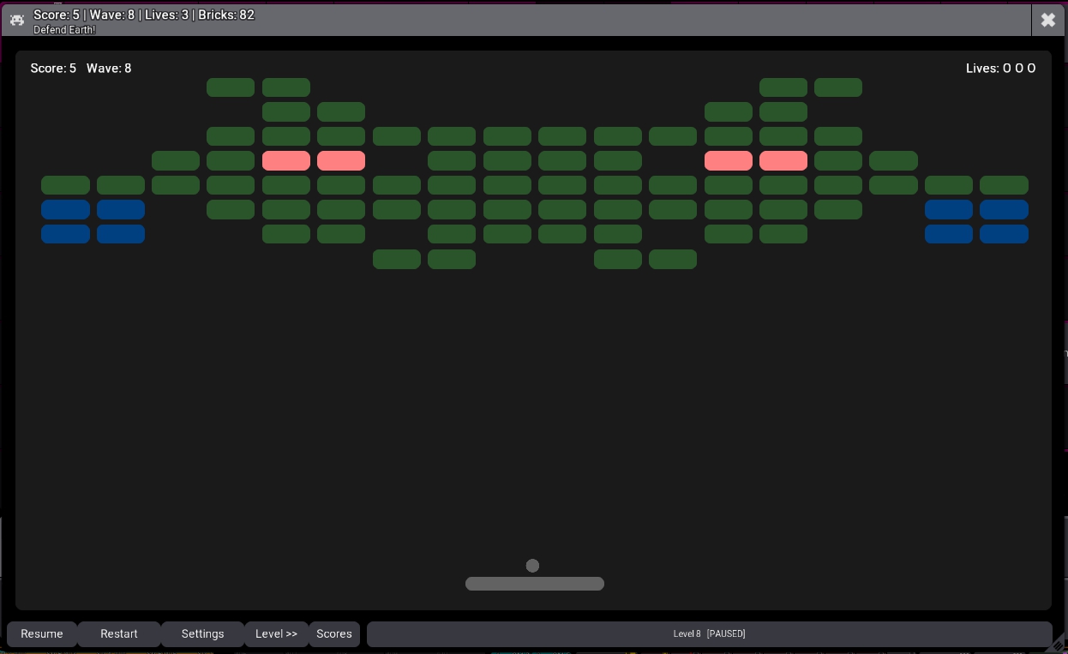The width and height of the screenshot is (1068, 654).
Task: Click the Defend Earth! subtitle in title bar
Action: [x=64, y=30]
